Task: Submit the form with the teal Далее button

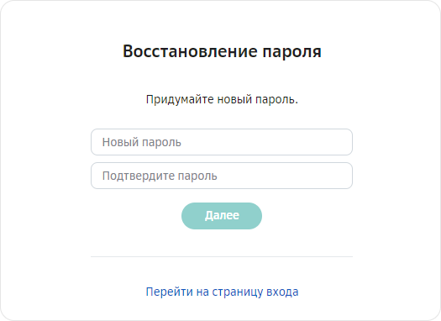Action: click(222, 216)
